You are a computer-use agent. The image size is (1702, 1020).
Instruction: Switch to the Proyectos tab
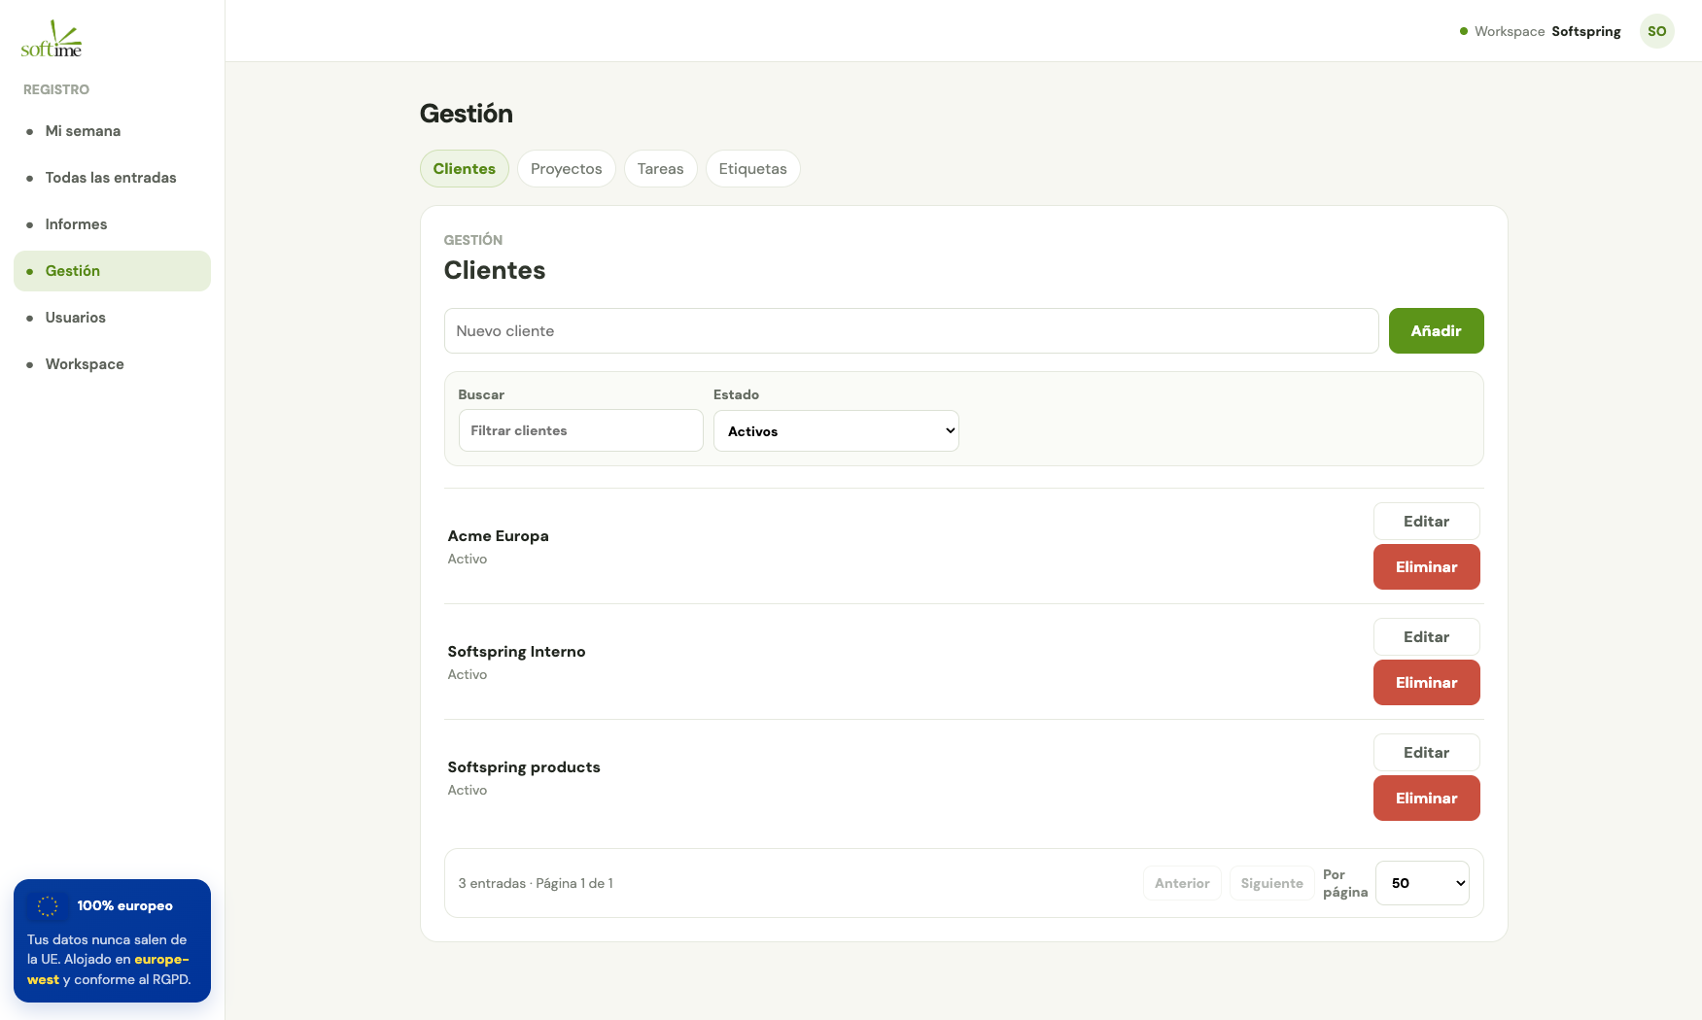point(567,169)
